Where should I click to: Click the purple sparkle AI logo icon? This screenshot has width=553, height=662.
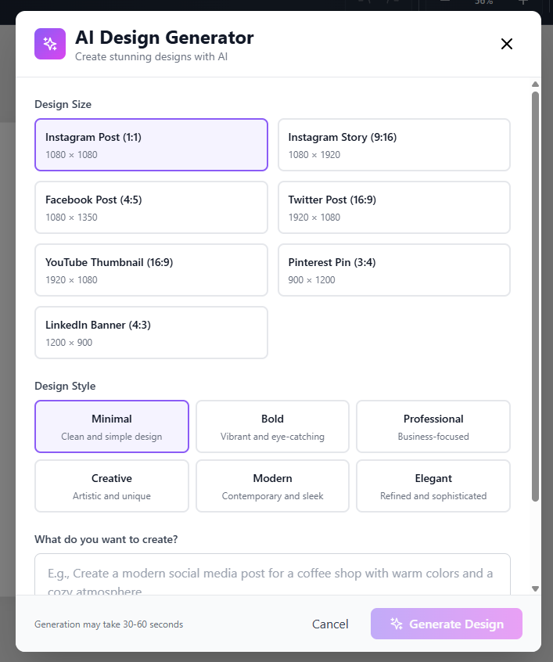tap(50, 44)
